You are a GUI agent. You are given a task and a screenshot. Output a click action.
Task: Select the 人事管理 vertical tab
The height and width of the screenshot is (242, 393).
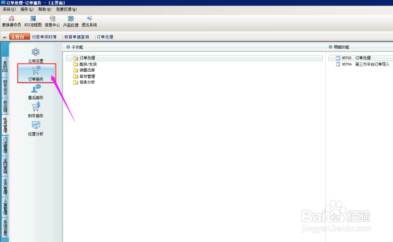(x=5, y=207)
